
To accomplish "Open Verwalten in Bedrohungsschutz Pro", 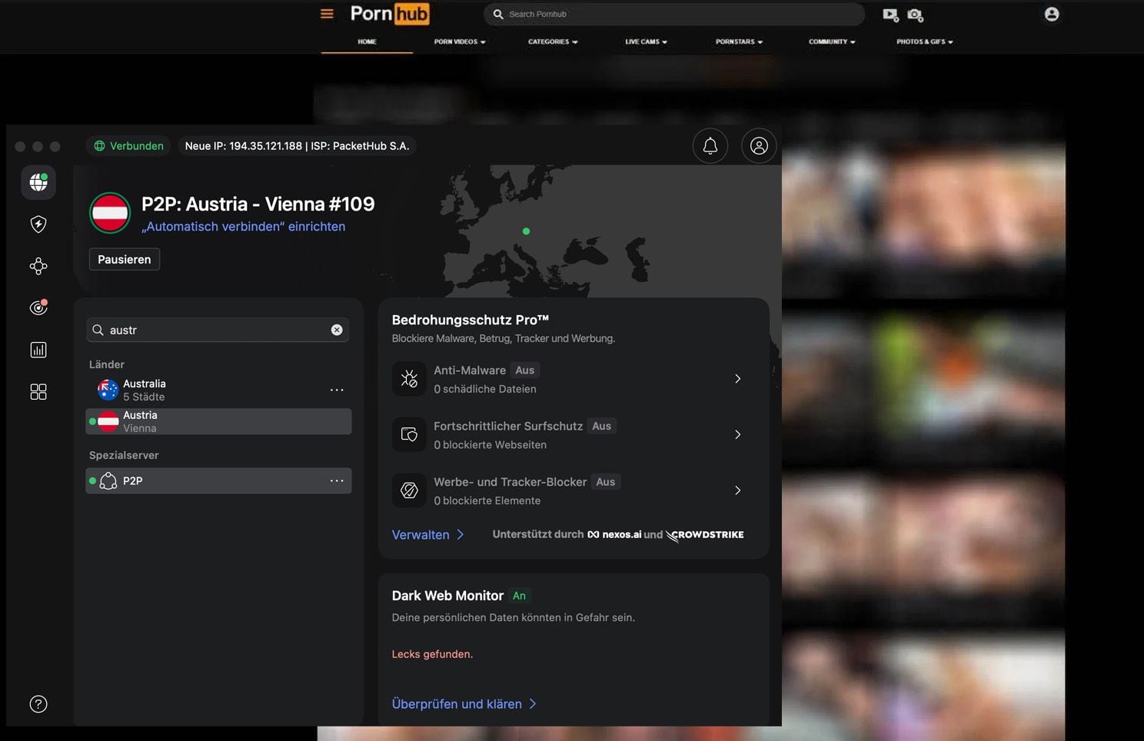I will 421,534.
